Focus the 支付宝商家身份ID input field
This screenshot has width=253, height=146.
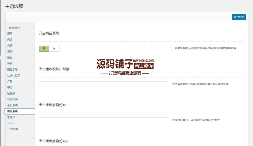coord(103,120)
